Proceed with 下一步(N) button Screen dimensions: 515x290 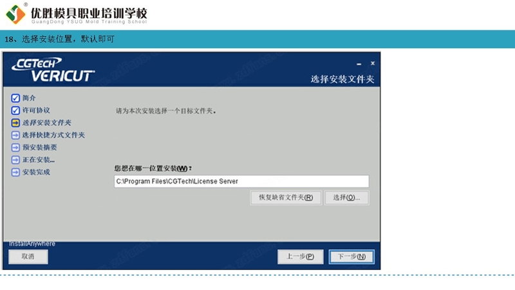pos(351,256)
